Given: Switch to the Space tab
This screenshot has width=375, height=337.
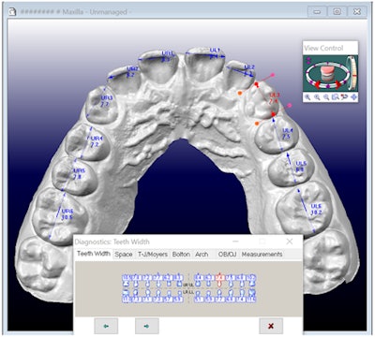Looking at the screenshot, I should pyautogui.click(x=124, y=255).
